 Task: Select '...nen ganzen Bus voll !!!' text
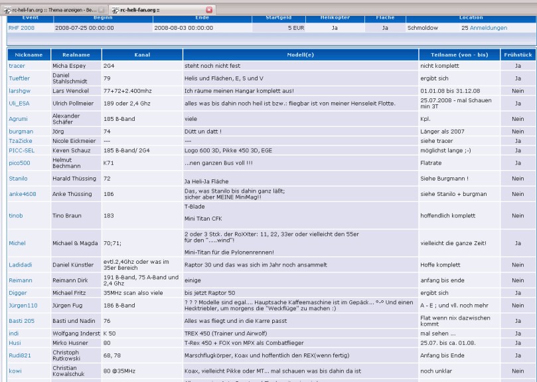pyautogui.click(x=218, y=163)
